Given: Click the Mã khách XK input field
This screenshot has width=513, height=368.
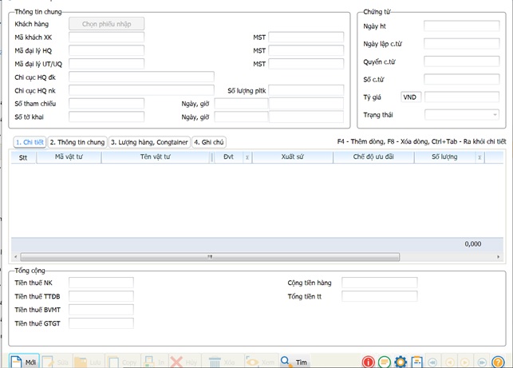Looking at the screenshot, I should tap(107, 37).
